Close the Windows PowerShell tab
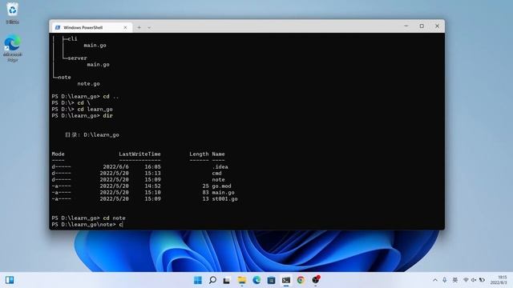 point(125,27)
